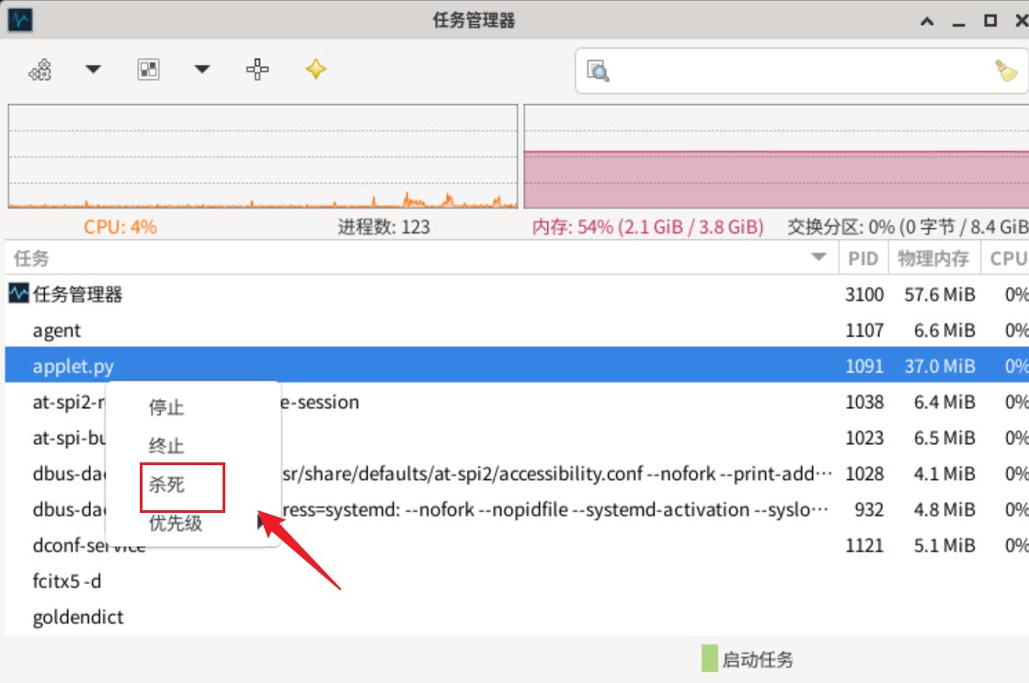Sort processes by the 物理内存 column
Viewport: 1029px width, 683px height.
pyautogui.click(x=933, y=258)
